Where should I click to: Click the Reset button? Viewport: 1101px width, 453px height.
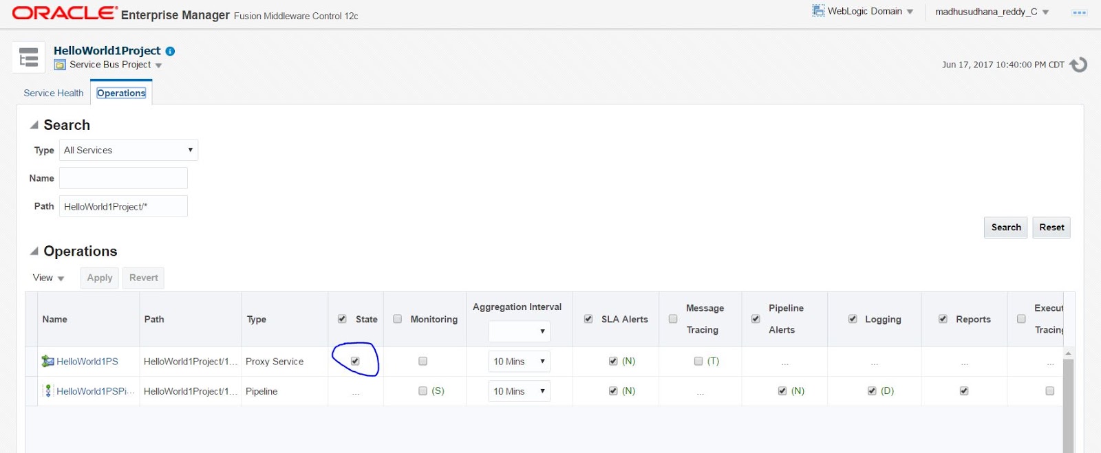(1051, 228)
